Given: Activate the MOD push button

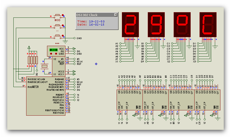Looking at the screenshot, I should [x=57, y=16].
